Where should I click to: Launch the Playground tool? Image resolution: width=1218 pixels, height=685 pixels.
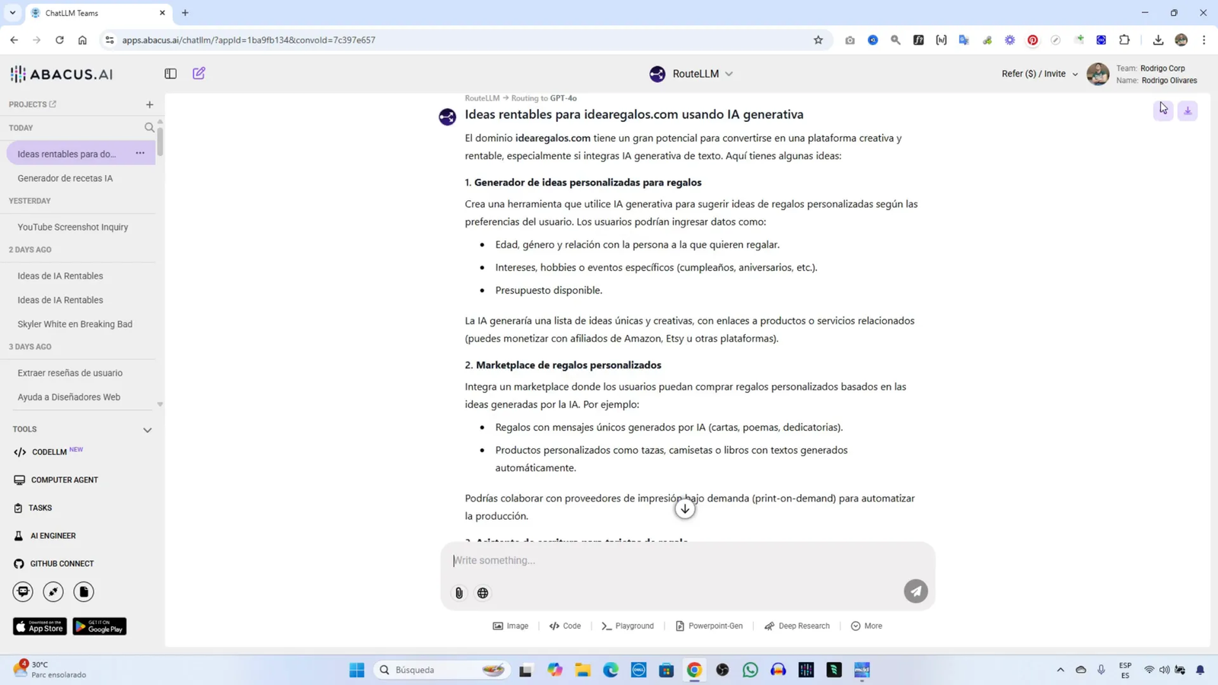(x=627, y=626)
